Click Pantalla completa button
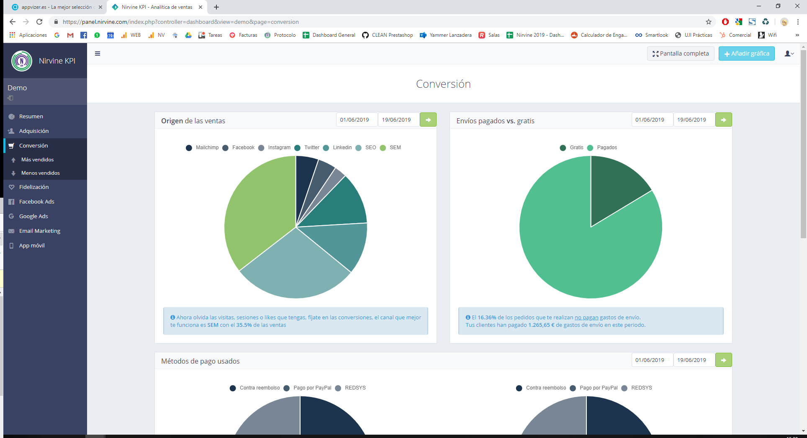The image size is (807, 438). pos(681,53)
